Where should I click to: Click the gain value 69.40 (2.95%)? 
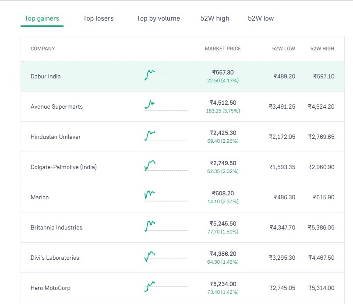click(223, 141)
